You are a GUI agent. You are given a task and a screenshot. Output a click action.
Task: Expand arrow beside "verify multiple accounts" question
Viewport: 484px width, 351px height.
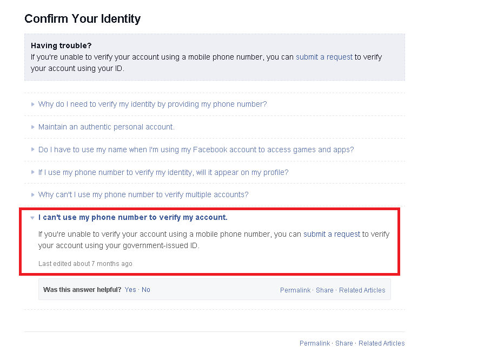point(33,195)
